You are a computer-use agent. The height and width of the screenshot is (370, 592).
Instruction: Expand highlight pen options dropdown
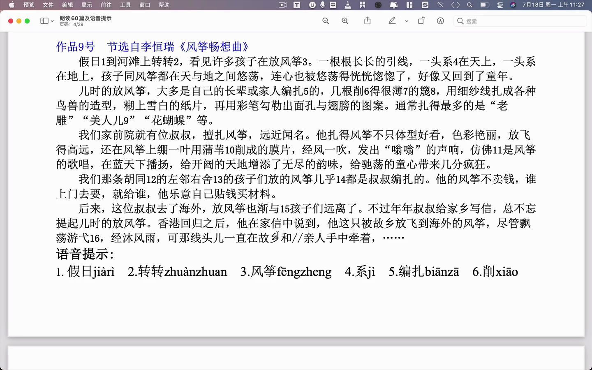(x=407, y=21)
